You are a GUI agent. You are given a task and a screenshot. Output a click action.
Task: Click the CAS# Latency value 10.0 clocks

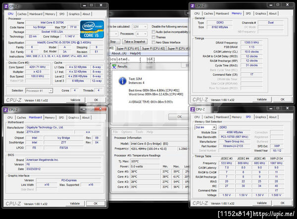pos(251,51)
